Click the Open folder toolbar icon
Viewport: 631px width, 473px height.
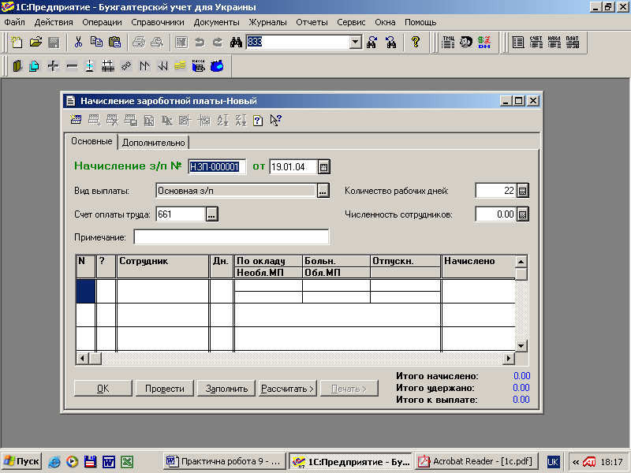click(35, 42)
